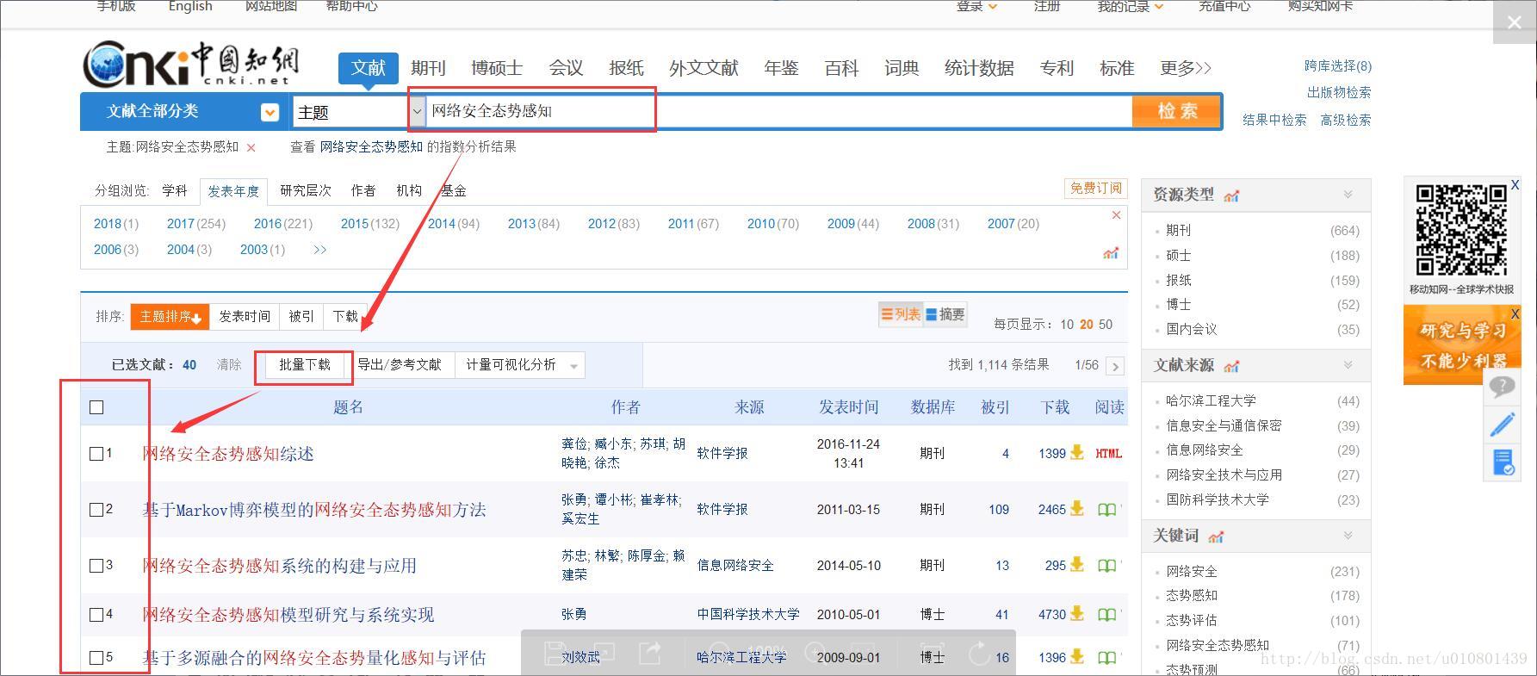Open online reader for 张勇 doctoral thesis
This screenshot has height=676, width=1537.
click(1107, 615)
